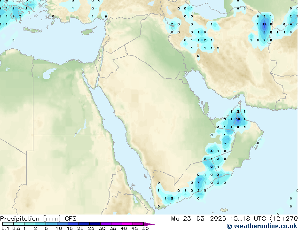Viewport: 298px width, 230px height.
Task: Click the legend tick label "50"
Action: click(x=145, y=228)
